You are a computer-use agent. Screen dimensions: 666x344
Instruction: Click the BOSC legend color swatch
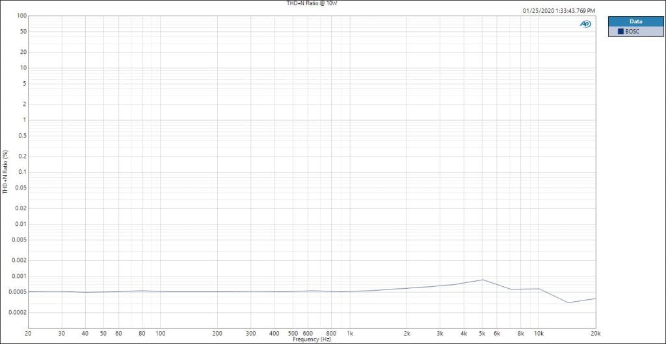pos(620,31)
